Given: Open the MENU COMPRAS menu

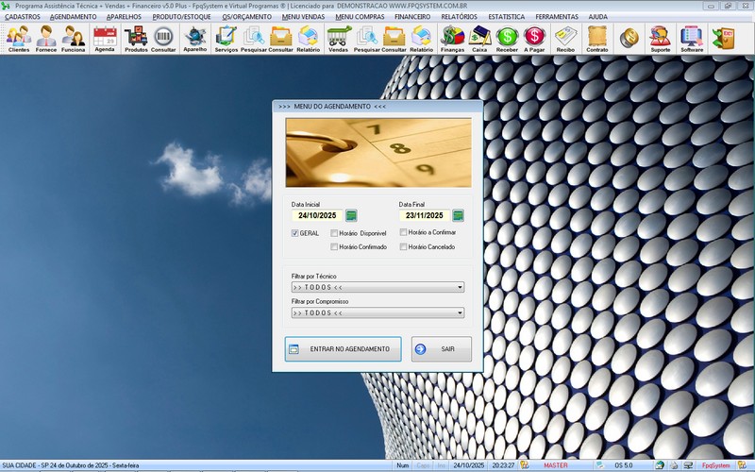Looking at the screenshot, I should click(360, 16).
